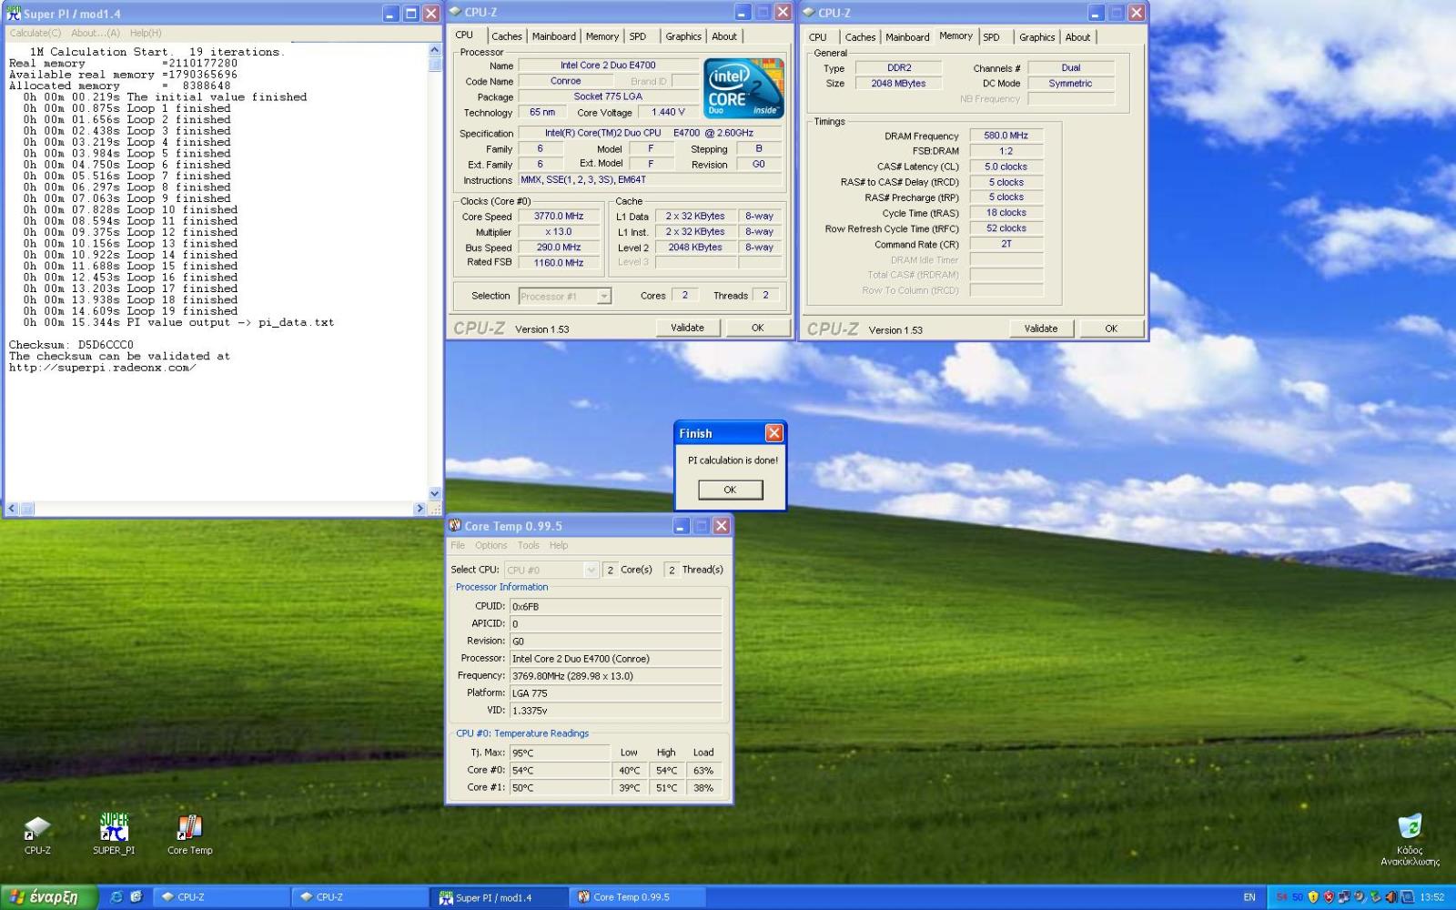Switch to About tab in left CPU-Z window
The image size is (1456, 910).
[724, 36]
